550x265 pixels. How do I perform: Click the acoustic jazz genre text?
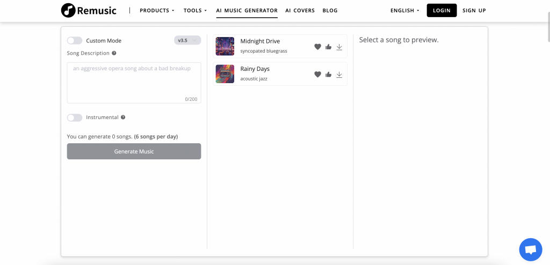tap(254, 79)
